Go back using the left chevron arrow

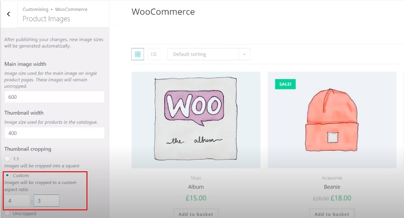9,14
